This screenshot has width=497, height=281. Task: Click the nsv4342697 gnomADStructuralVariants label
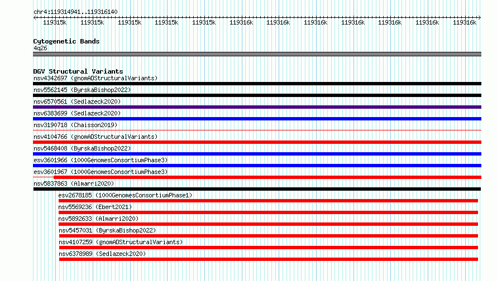pyautogui.click(x=95, y=78)
